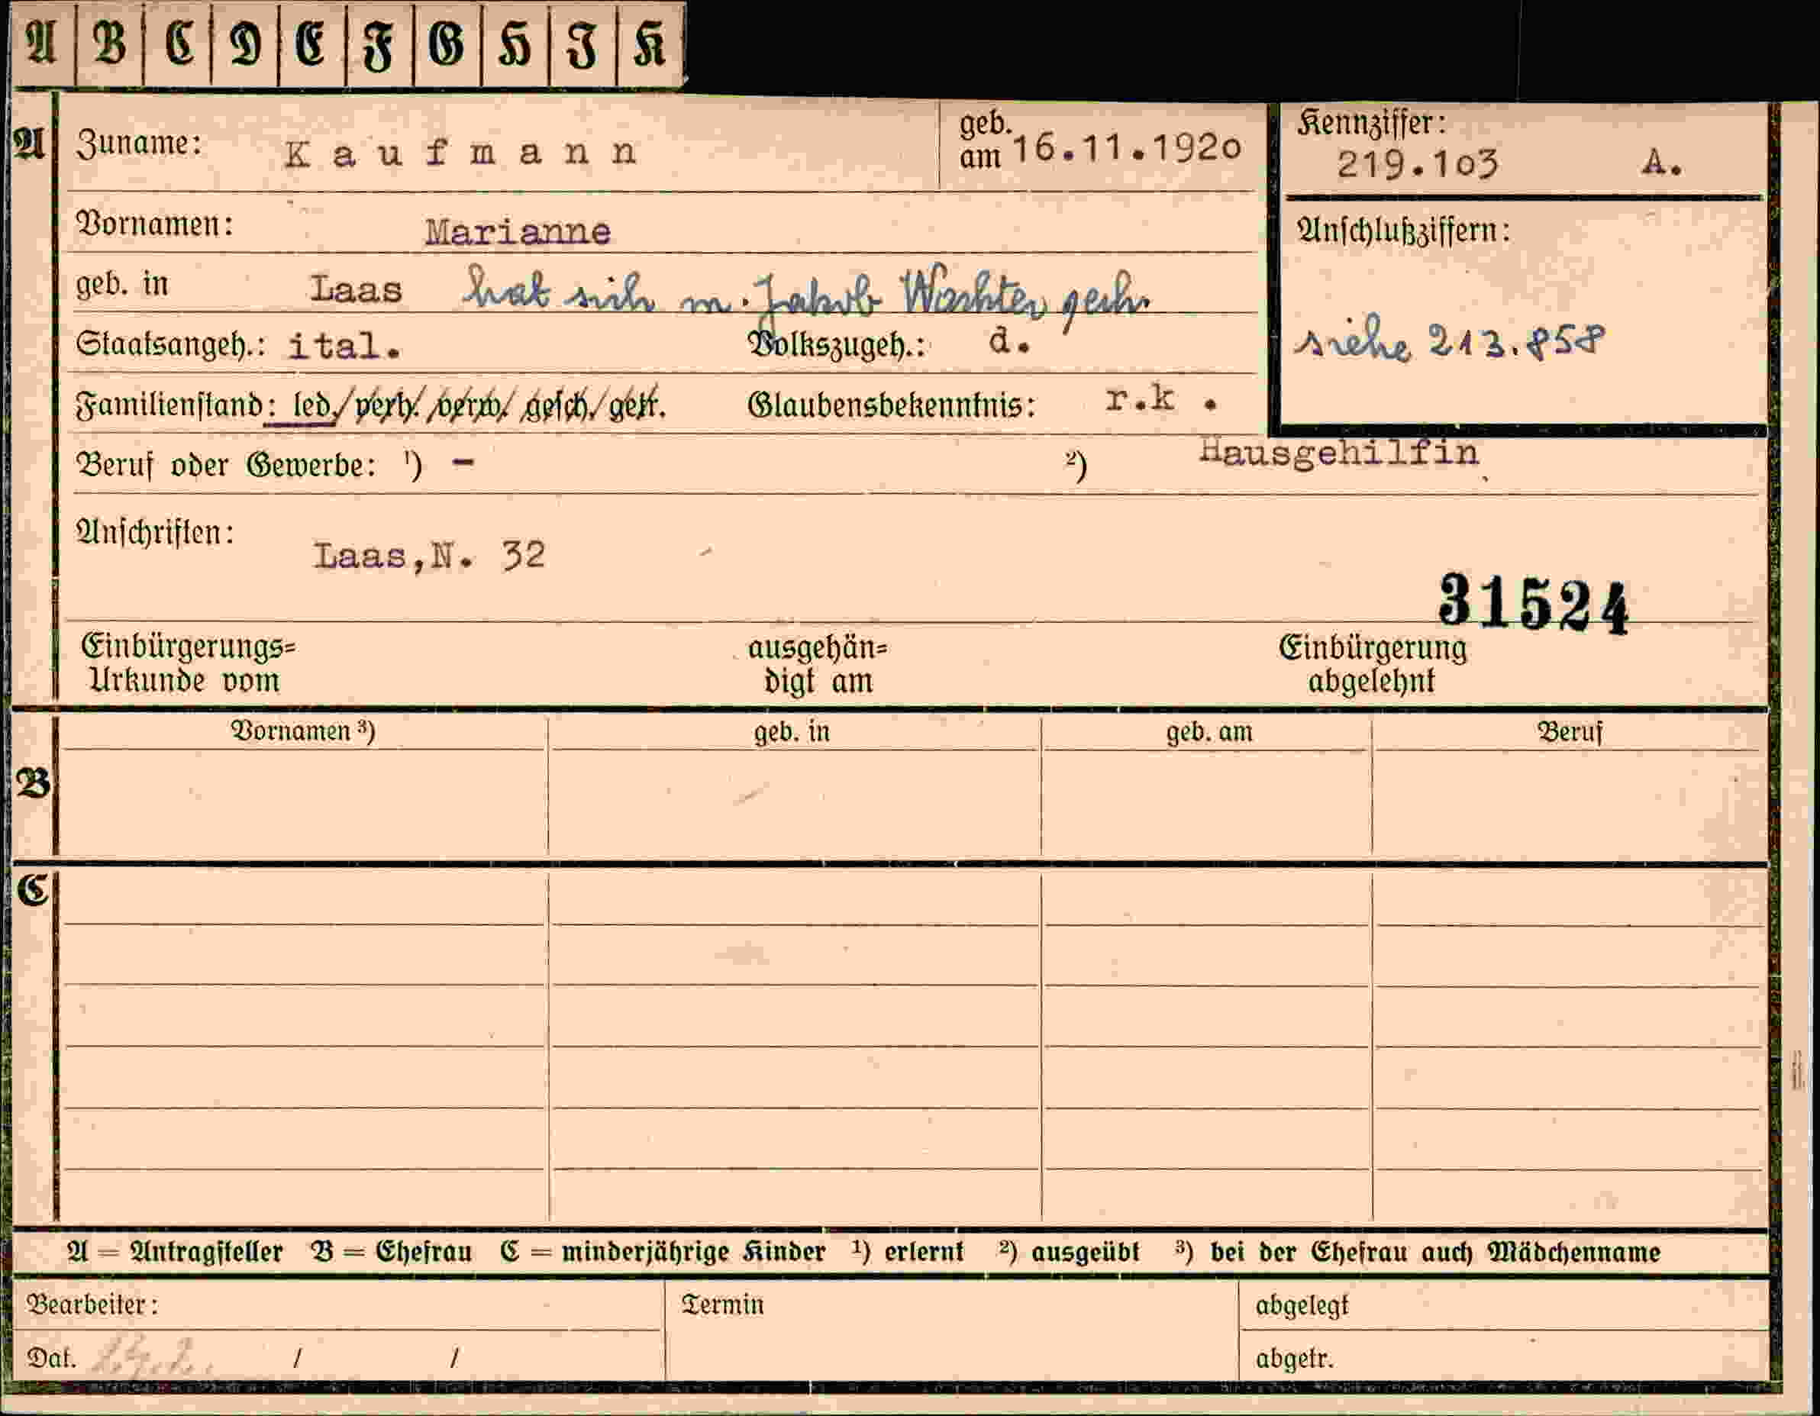This screenshot has height=1416, width=1820.
Task: Click the section B Vornamen column header
Action: [302, 731]
